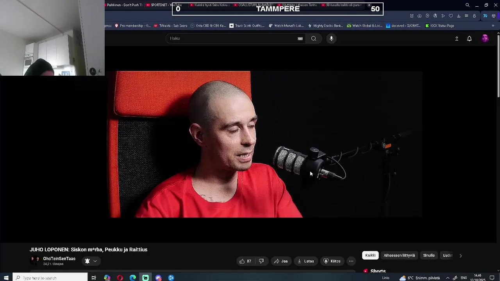
Task: Open TVkaista - Suora bookmark
Action: pyautogui.click(x=170, y=26)
